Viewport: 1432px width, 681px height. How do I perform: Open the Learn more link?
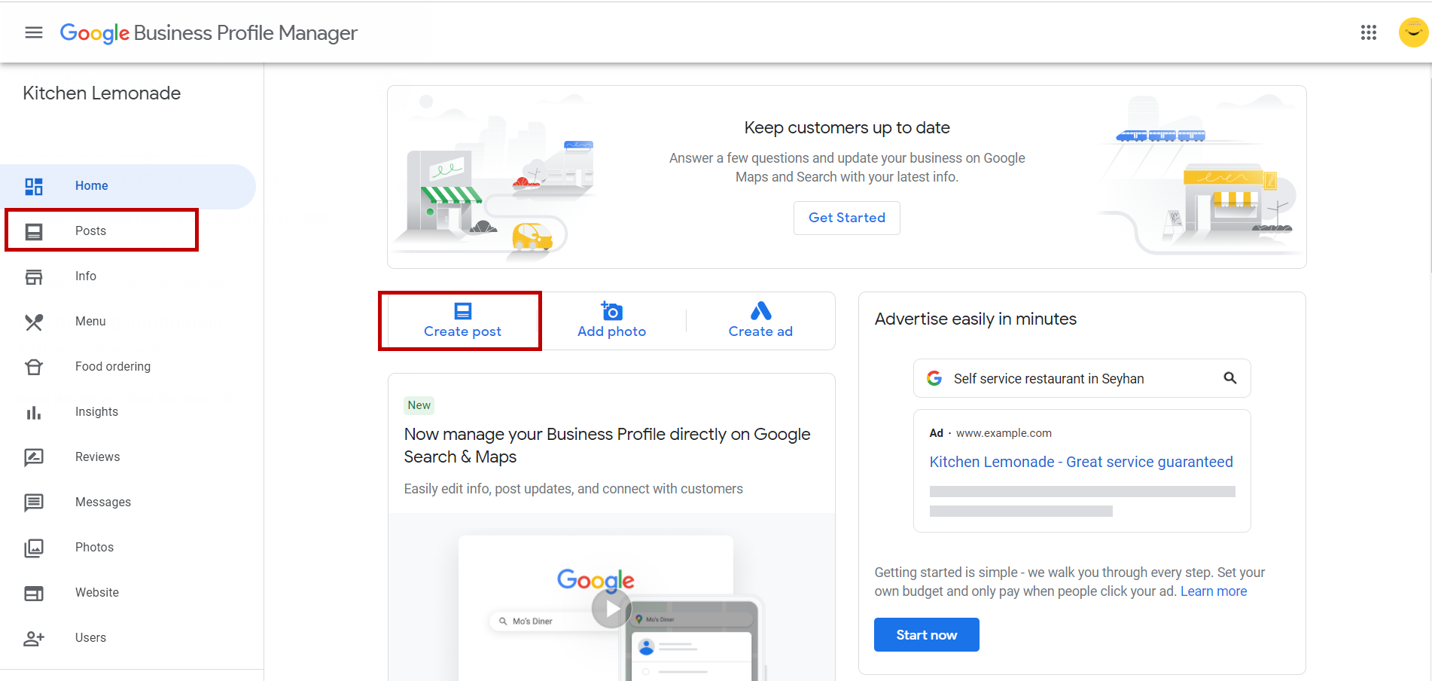1213,591
